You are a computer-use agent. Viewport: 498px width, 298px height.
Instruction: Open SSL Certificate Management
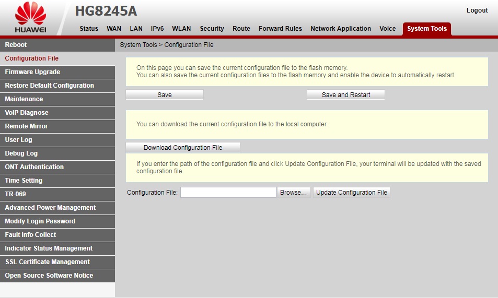pyautogui.click(x=57, y=262)
